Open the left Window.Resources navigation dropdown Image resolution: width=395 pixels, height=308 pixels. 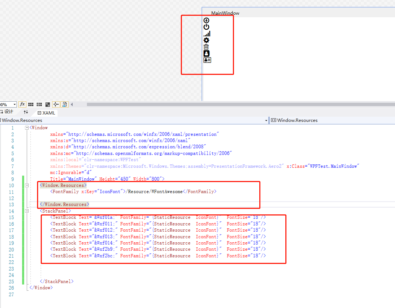tap(266, 120)
